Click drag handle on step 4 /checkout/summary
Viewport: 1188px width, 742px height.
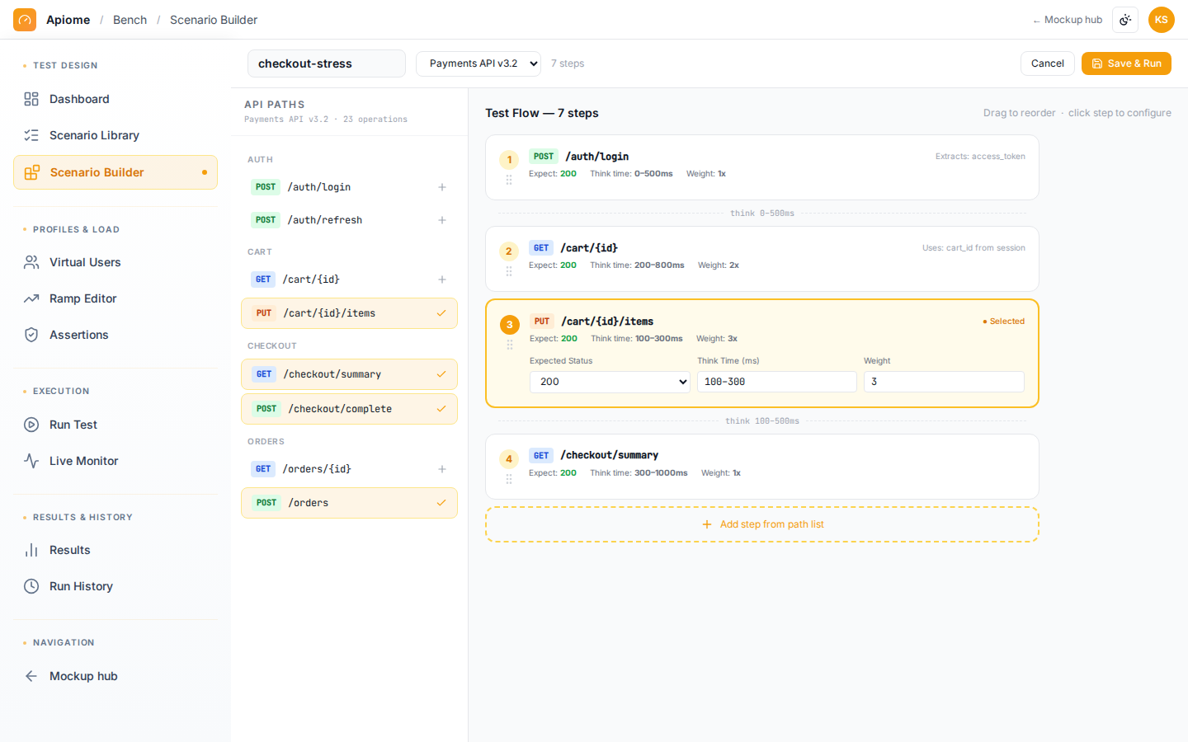[509, 478]
